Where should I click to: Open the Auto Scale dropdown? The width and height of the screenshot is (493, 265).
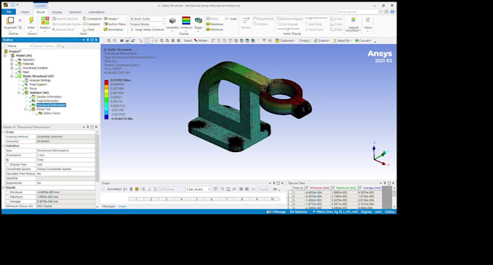[x=147, y=19]
